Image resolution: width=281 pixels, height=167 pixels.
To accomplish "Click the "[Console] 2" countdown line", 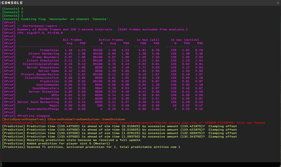I will pos(13,12).
